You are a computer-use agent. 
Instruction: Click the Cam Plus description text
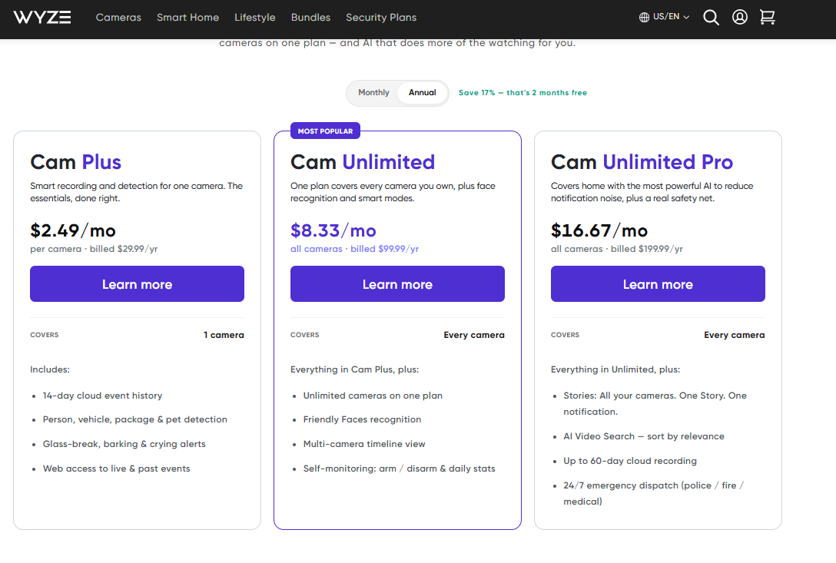137,192
